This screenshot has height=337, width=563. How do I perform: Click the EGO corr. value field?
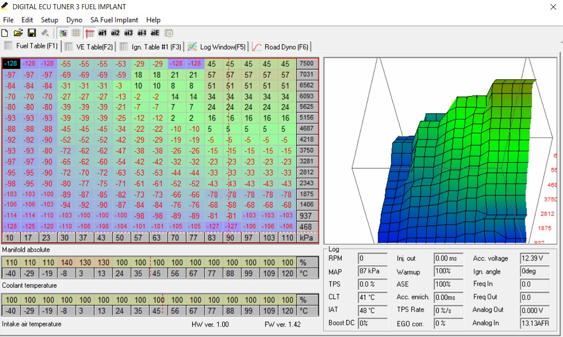click(448, 323)
